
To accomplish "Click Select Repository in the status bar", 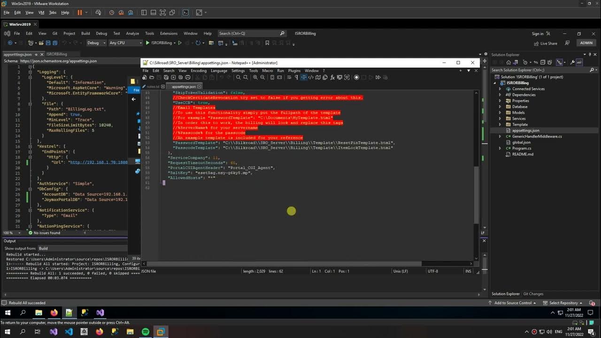I will pos(563,303).
